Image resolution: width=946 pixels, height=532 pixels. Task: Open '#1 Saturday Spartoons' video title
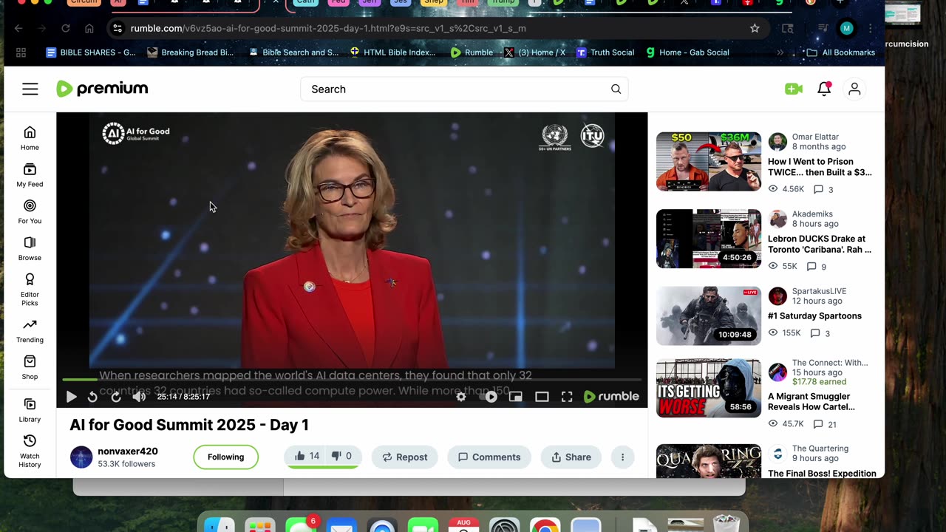[x=814, y=316]
